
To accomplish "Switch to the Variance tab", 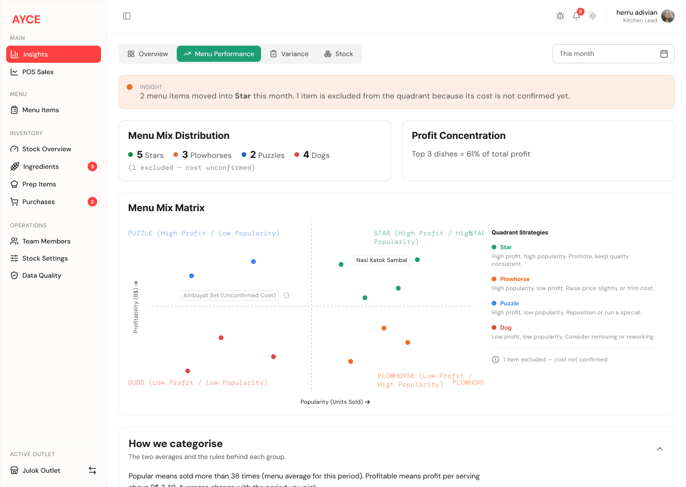I will [x=289, y=54].
